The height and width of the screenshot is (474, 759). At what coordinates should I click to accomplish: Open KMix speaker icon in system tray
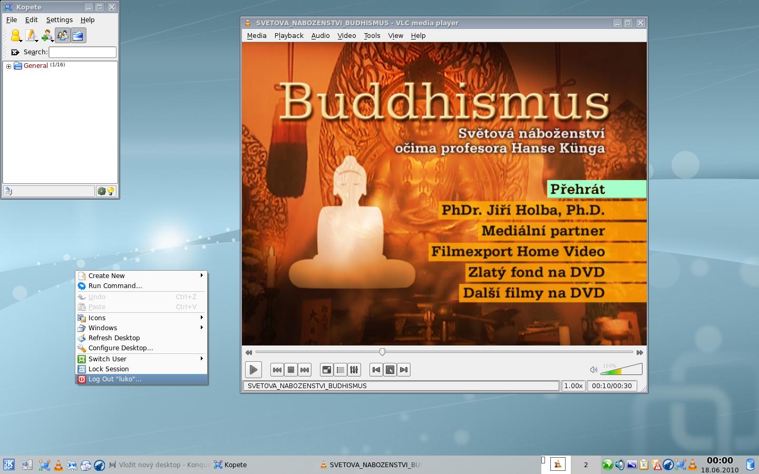tap(620, 465)
